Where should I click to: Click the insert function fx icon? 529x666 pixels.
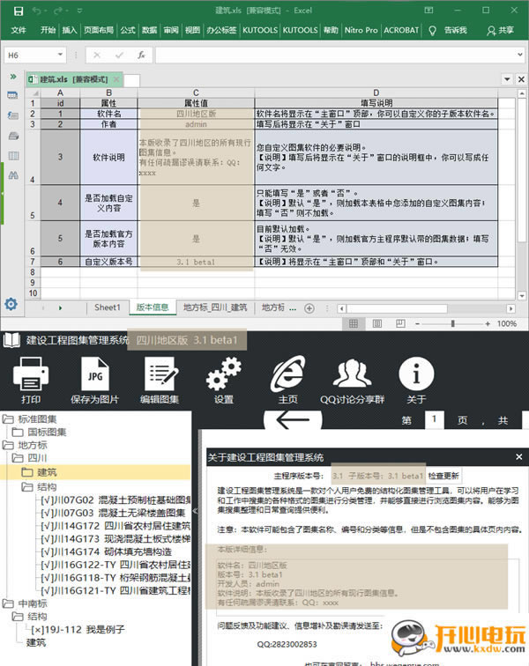[141, 55]
